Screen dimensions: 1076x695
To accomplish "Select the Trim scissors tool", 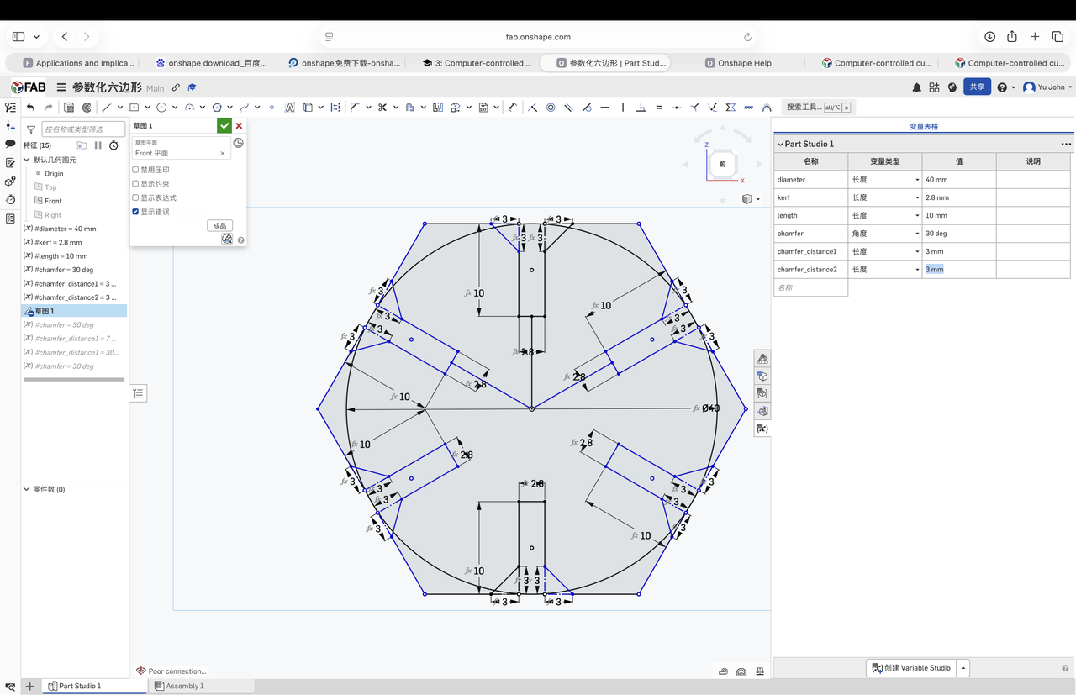I will (x=382, y=108).
